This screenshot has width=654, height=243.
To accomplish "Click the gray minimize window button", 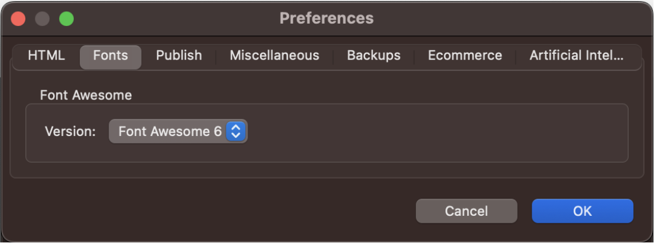I will point(42,18).
